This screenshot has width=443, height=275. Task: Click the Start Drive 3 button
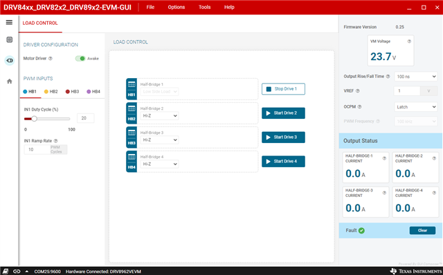click(283, 137)
